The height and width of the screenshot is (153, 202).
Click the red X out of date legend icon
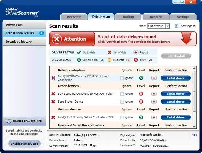pos(110,52)
